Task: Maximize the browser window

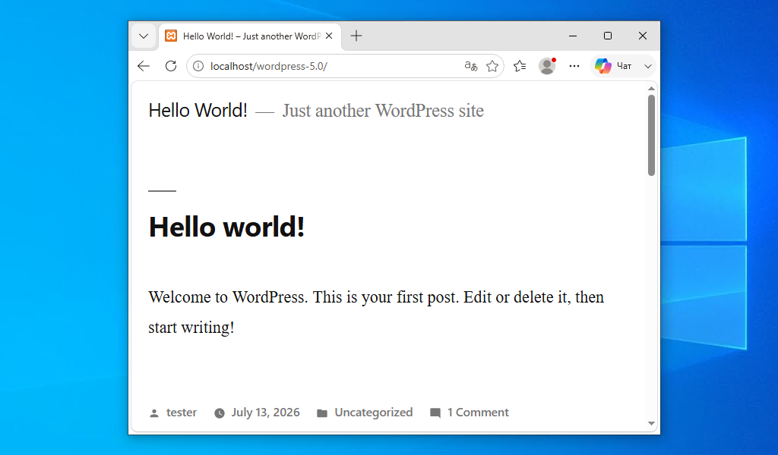Action: tap(607, 36)
